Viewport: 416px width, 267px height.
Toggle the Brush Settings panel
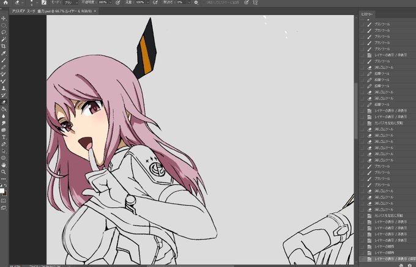tap(44, 2)
